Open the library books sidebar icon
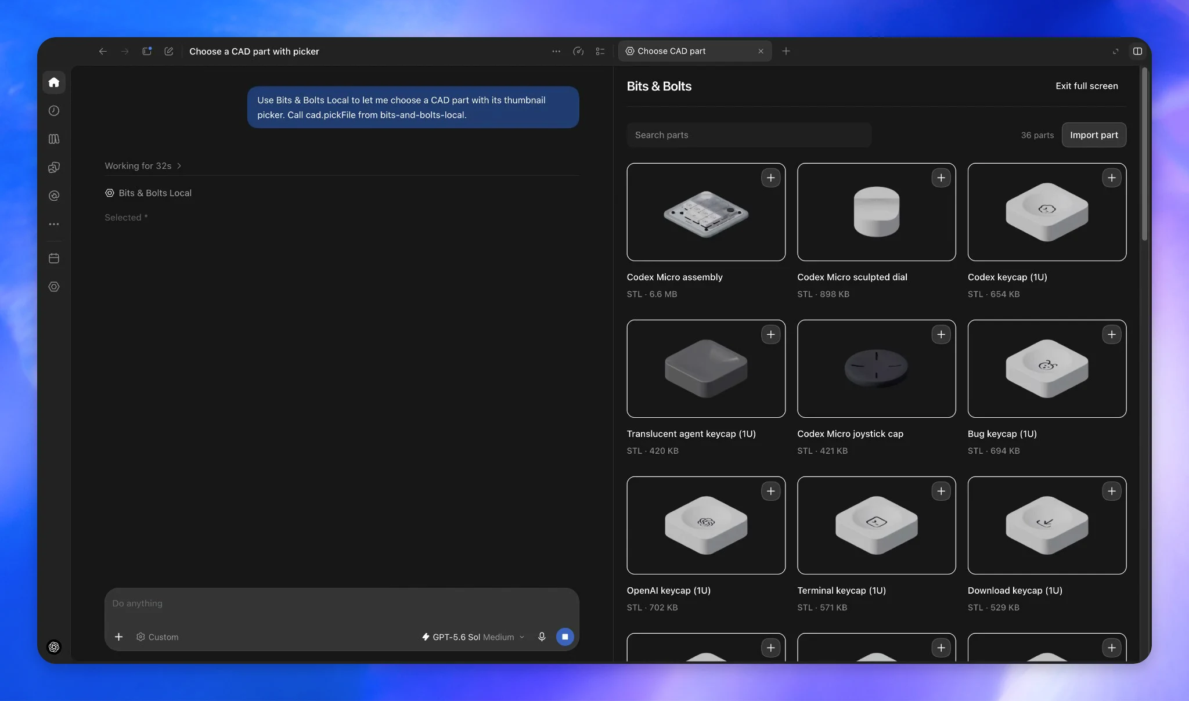This screenshot has width=1189, height=701. pyautogui.click(x=54, y=139)
